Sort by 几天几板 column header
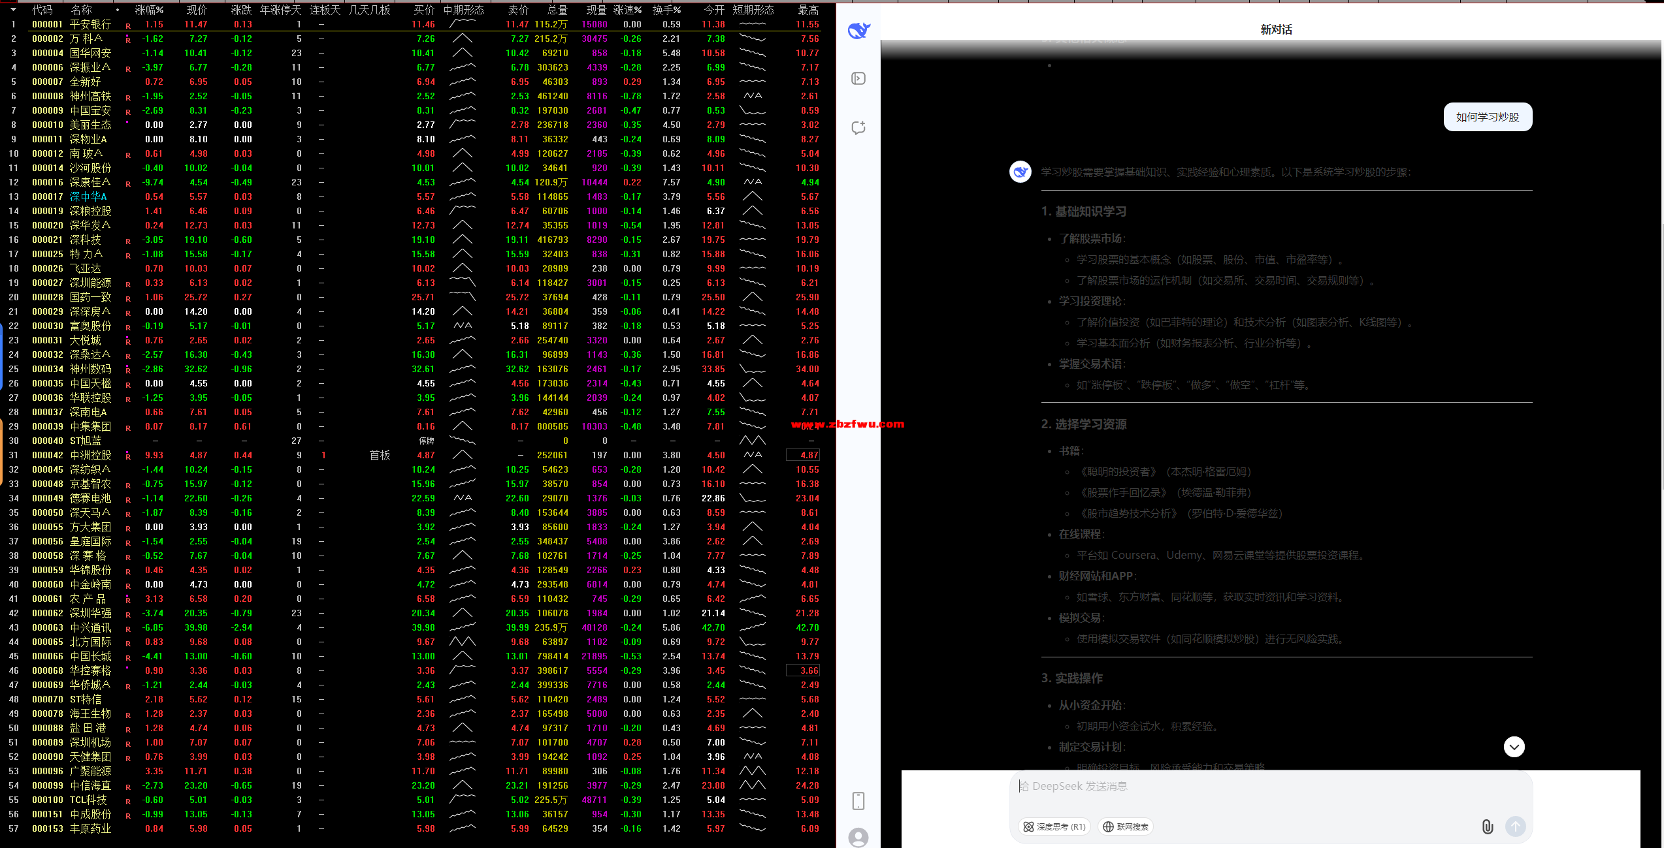The height and width of the screenshot is (848, 1664). (x=370, y=10)
